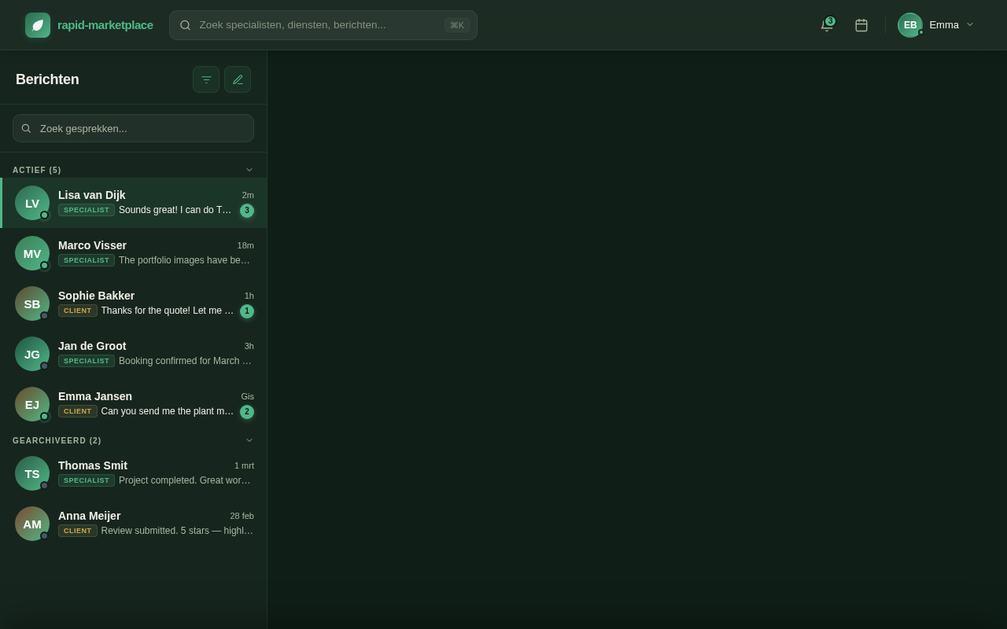The image size is (1007, 629).
Task: Open the conversation with Sophie Bakker
Action: click(134, 303)
